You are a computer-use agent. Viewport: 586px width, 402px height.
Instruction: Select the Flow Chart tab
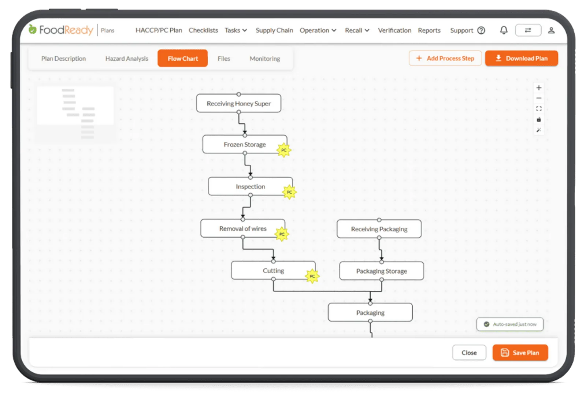pos(183,58)
